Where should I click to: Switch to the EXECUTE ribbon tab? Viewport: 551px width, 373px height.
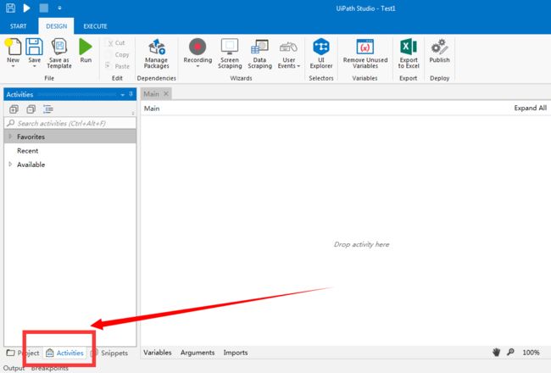click(95, 26)
